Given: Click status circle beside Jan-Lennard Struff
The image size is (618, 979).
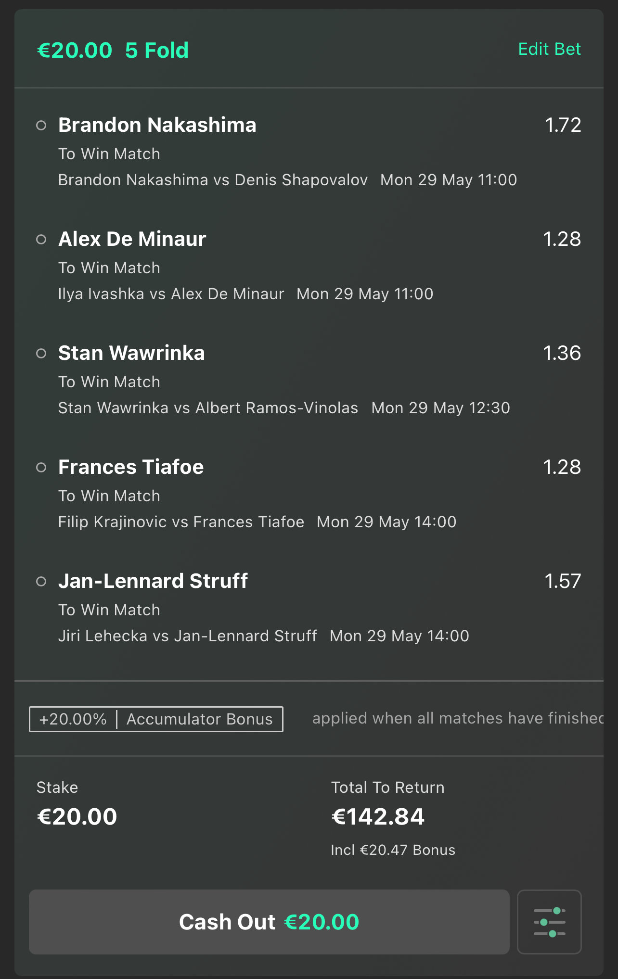Looking at the screenshot, I should click(x=41, y=582).
